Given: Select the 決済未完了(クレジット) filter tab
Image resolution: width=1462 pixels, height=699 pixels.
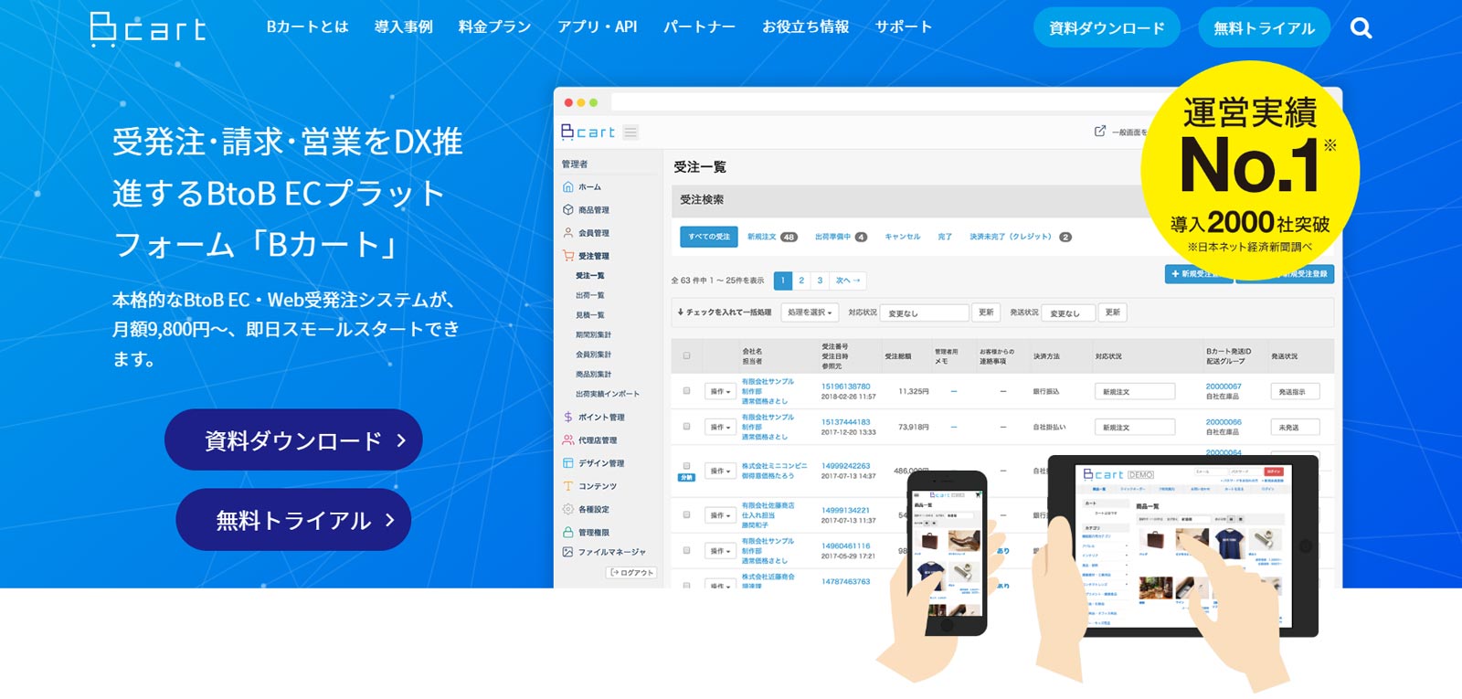Looking at the screenshot, I should coord(1020,237).
